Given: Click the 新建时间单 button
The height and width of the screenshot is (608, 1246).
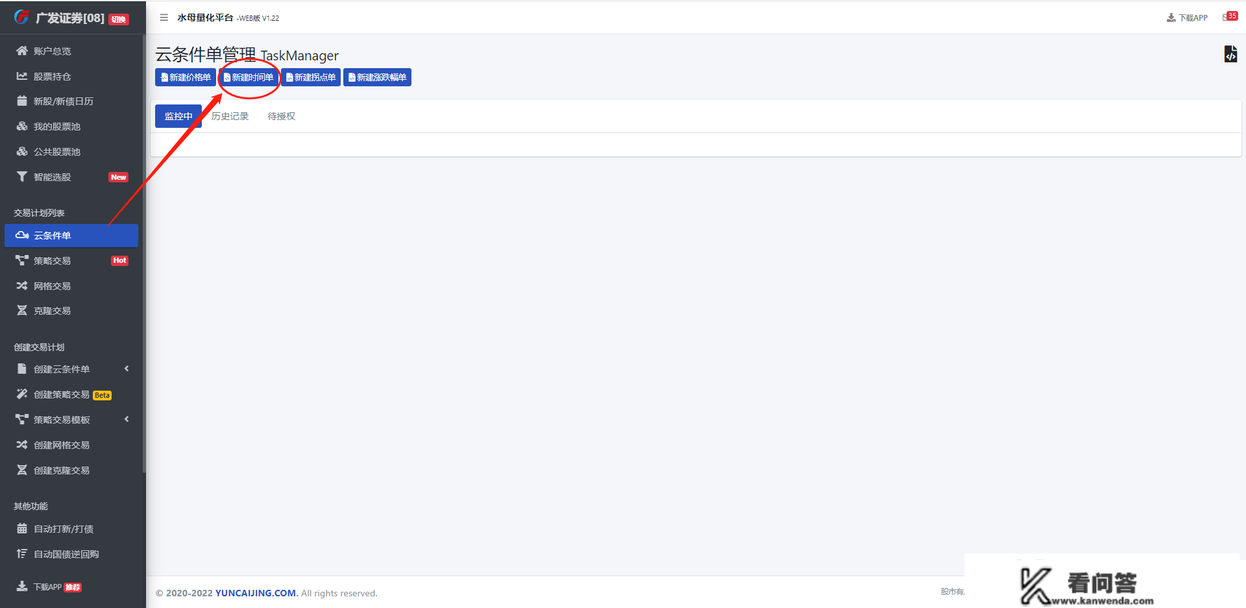Looking at the screenshot, I should pyautogui.click(x=249, y=77).
